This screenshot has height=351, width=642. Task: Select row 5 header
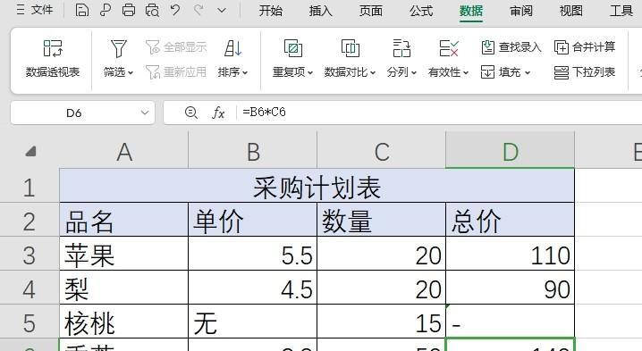coord(30,322)
